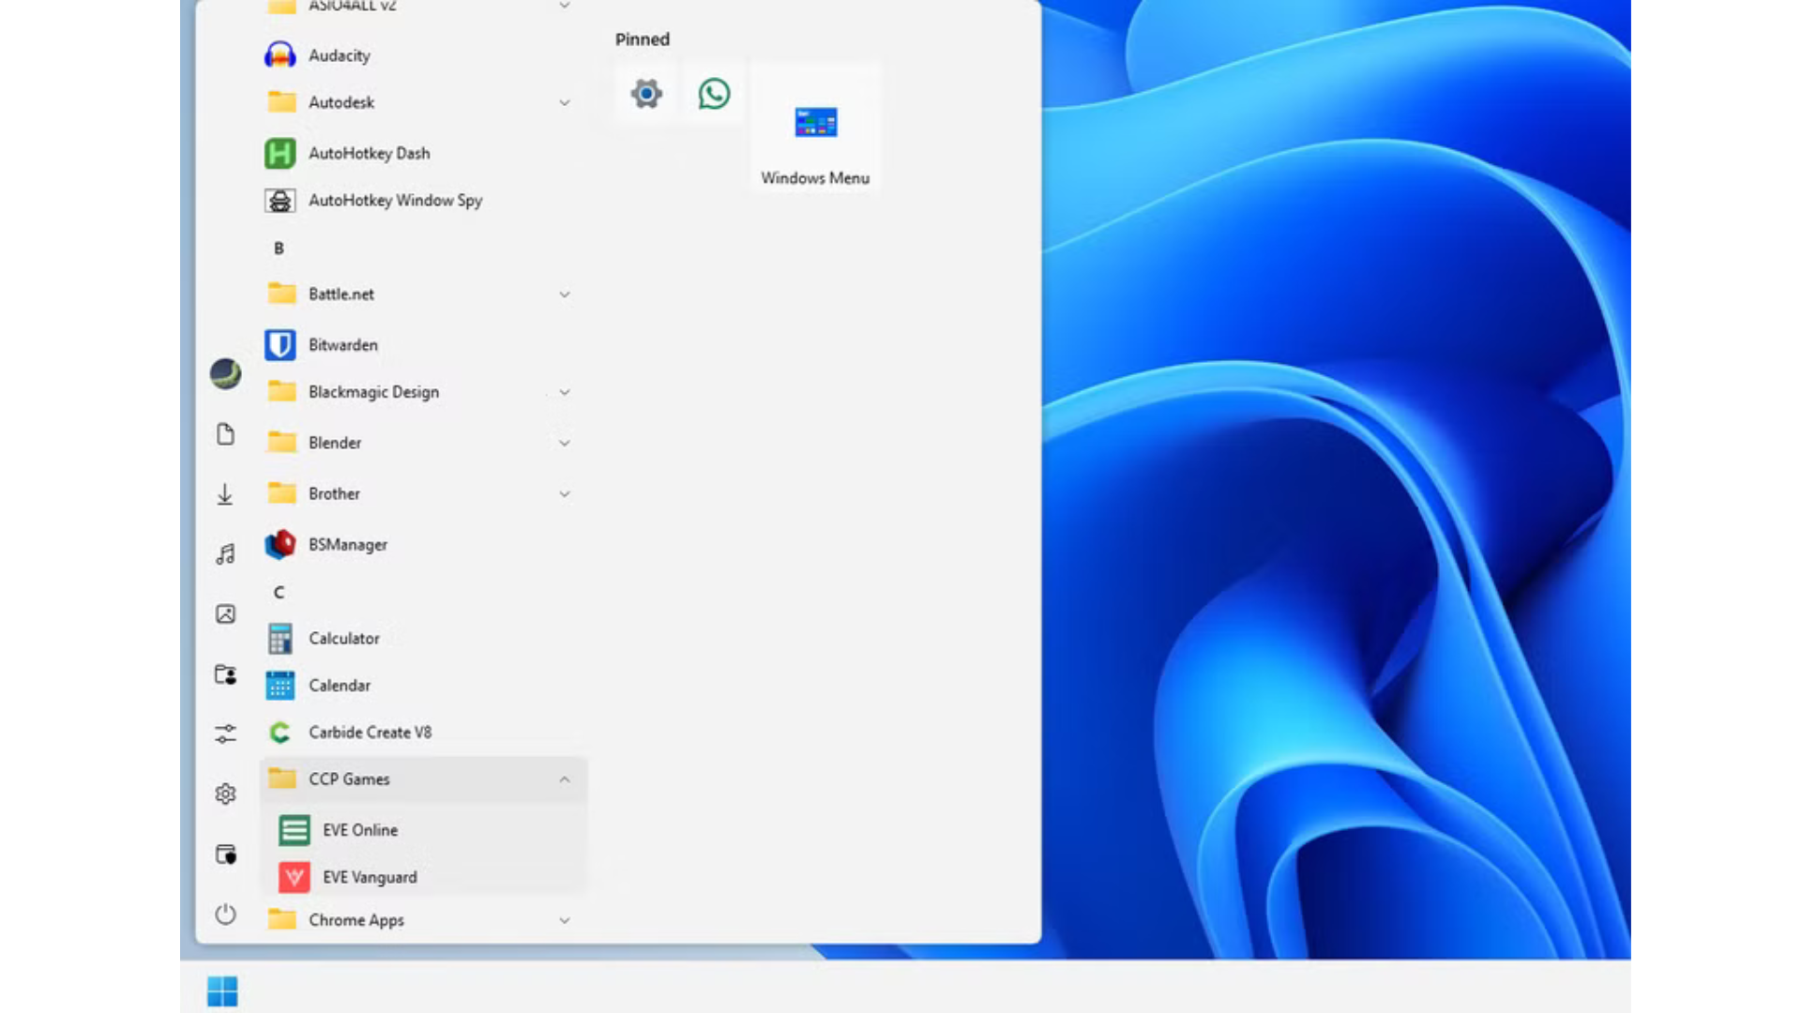The height and width of the screenshot is (1013, 1801).
Task: Launch BSManager
Action: [x=348, y=544]
